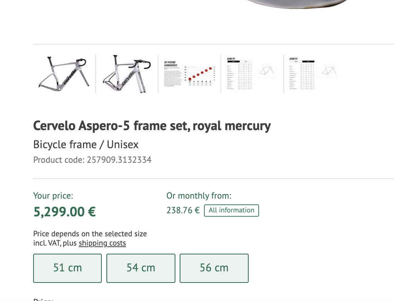Select the 54 cm frame size
394x301 pixels.
(x=141, y=268)
